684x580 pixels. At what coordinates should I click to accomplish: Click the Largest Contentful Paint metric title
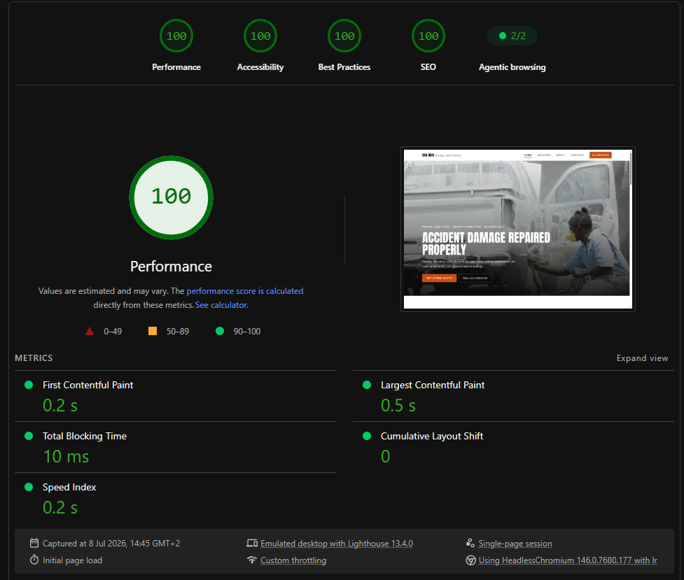tap(432, 385)
